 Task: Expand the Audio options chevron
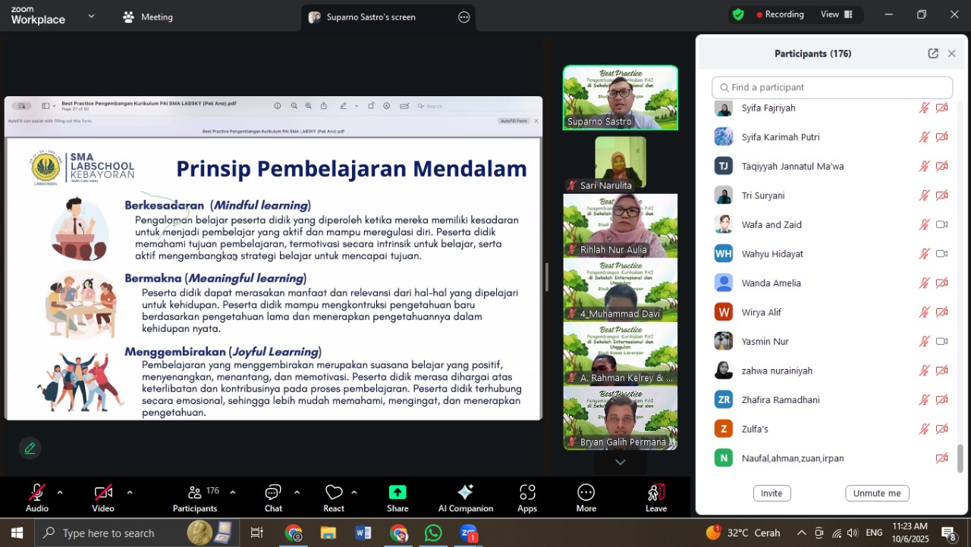pyautogui.click(x=60, y=492)
